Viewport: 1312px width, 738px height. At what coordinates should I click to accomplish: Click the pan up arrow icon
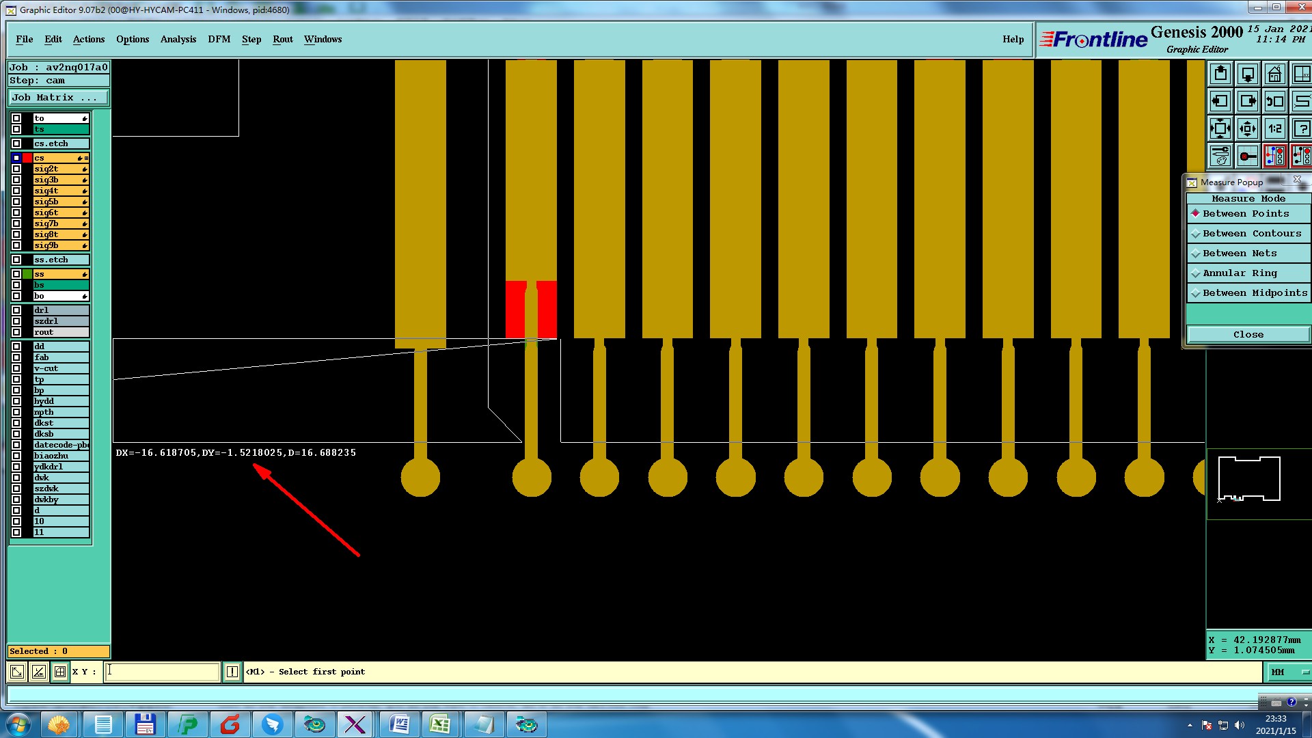pyautogui.click(x=1220, y=74)
